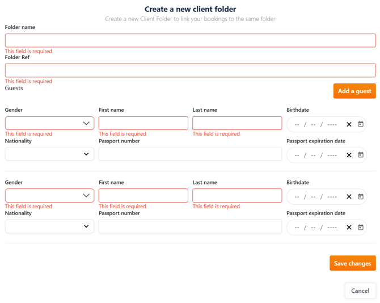Screen dimensions: 380x303
Task: Clear the second guest's birthdate field
Action: [349, 196]
